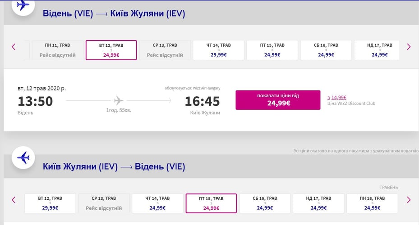The width and height of the screenshot is (419, 225).
Task: Show later outbound dates with right arrow
Action: pyautogui.click(x=409, y=46)
